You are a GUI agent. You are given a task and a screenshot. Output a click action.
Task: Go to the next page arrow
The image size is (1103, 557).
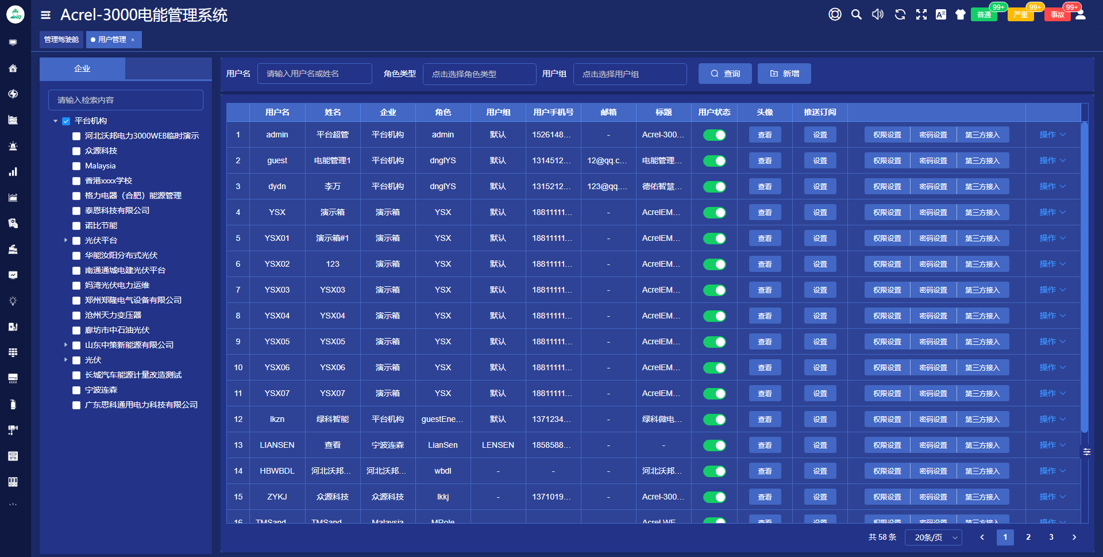(x=1074, y=537)
